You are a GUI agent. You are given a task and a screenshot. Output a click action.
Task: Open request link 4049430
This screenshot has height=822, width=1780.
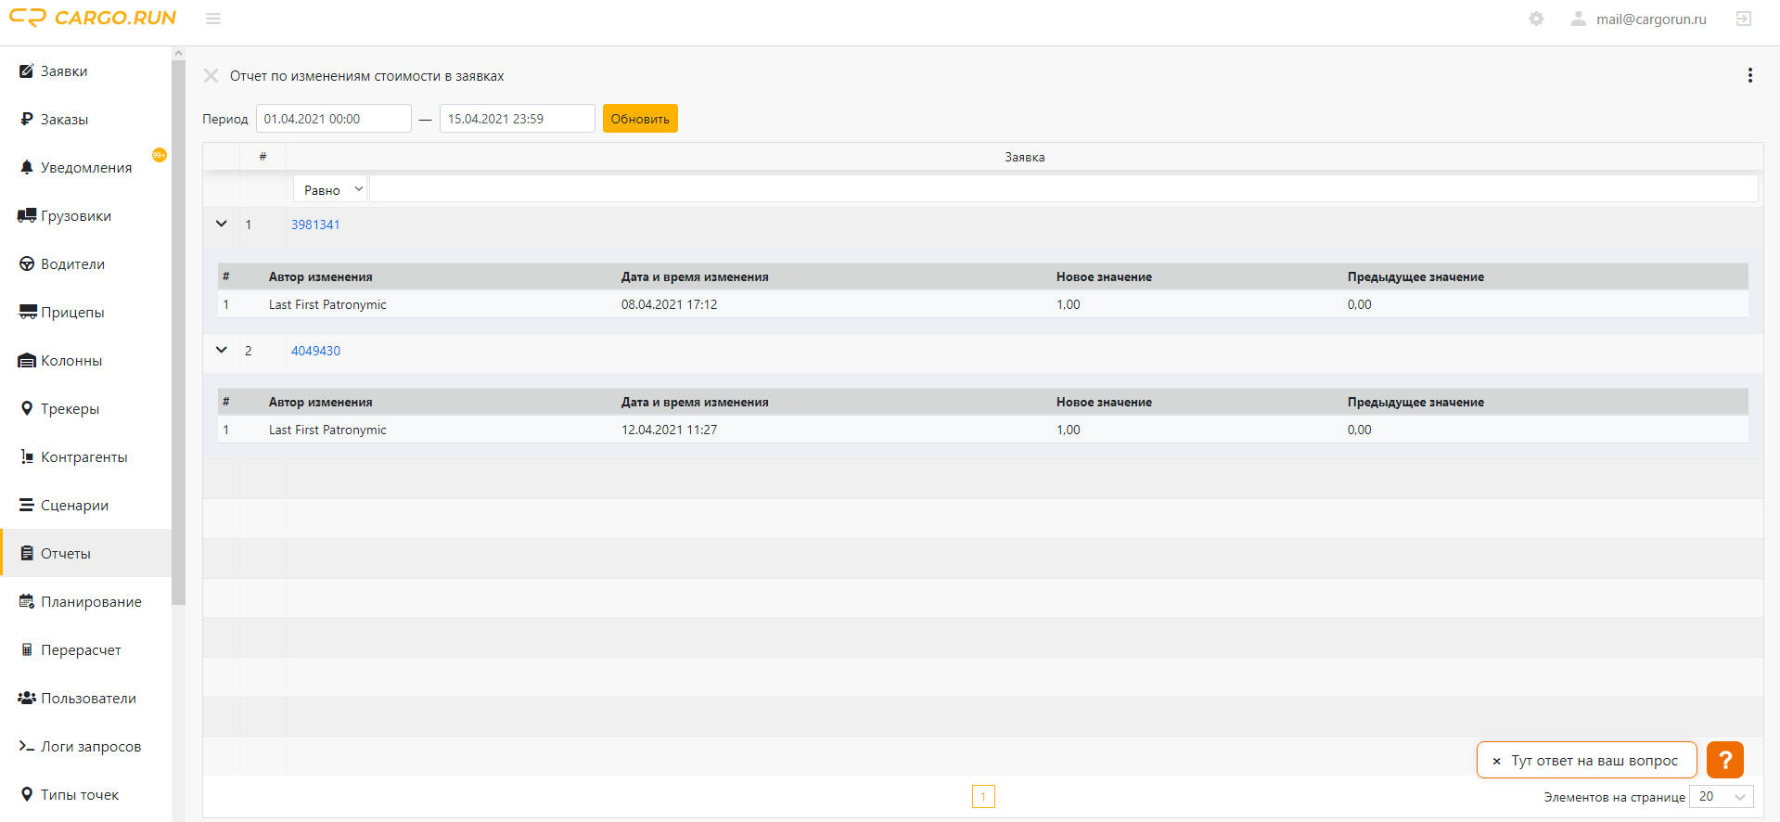point(315,351)
